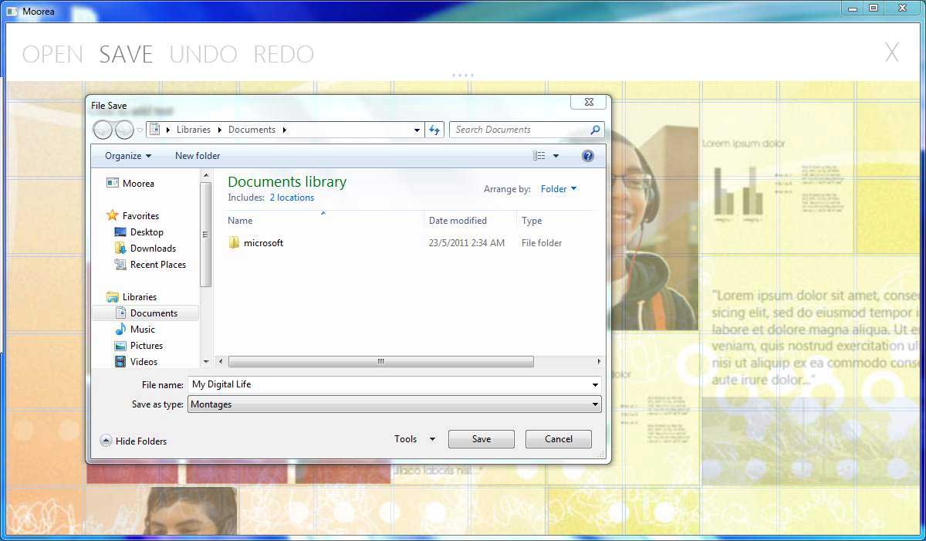
Task: Click Libraries in the address breadcrumb
Action: click(194, 130)
